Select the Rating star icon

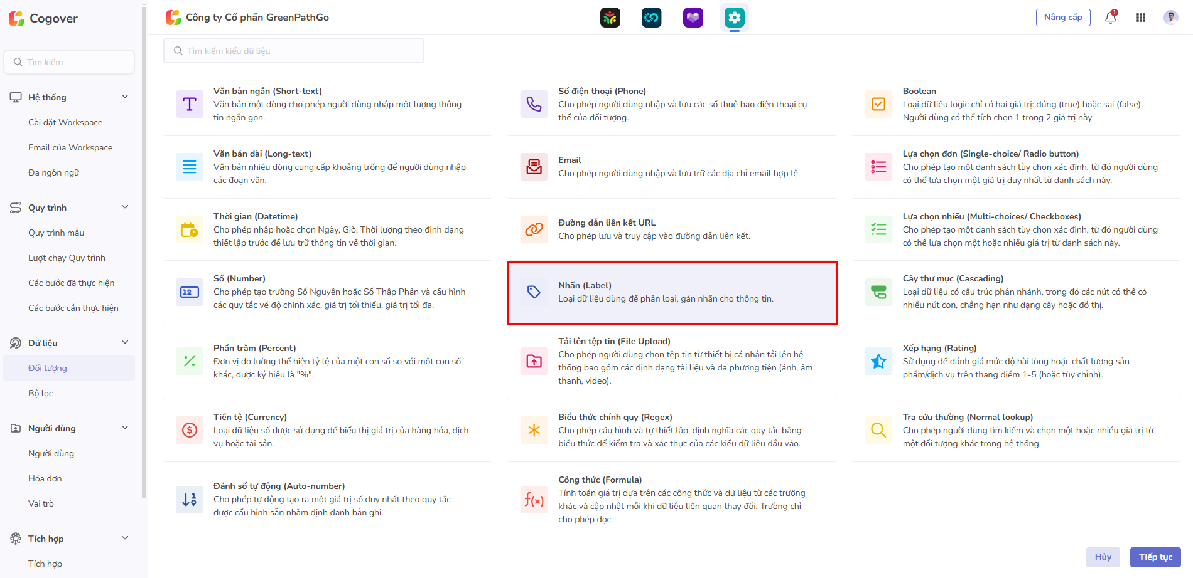click(878, 361)
